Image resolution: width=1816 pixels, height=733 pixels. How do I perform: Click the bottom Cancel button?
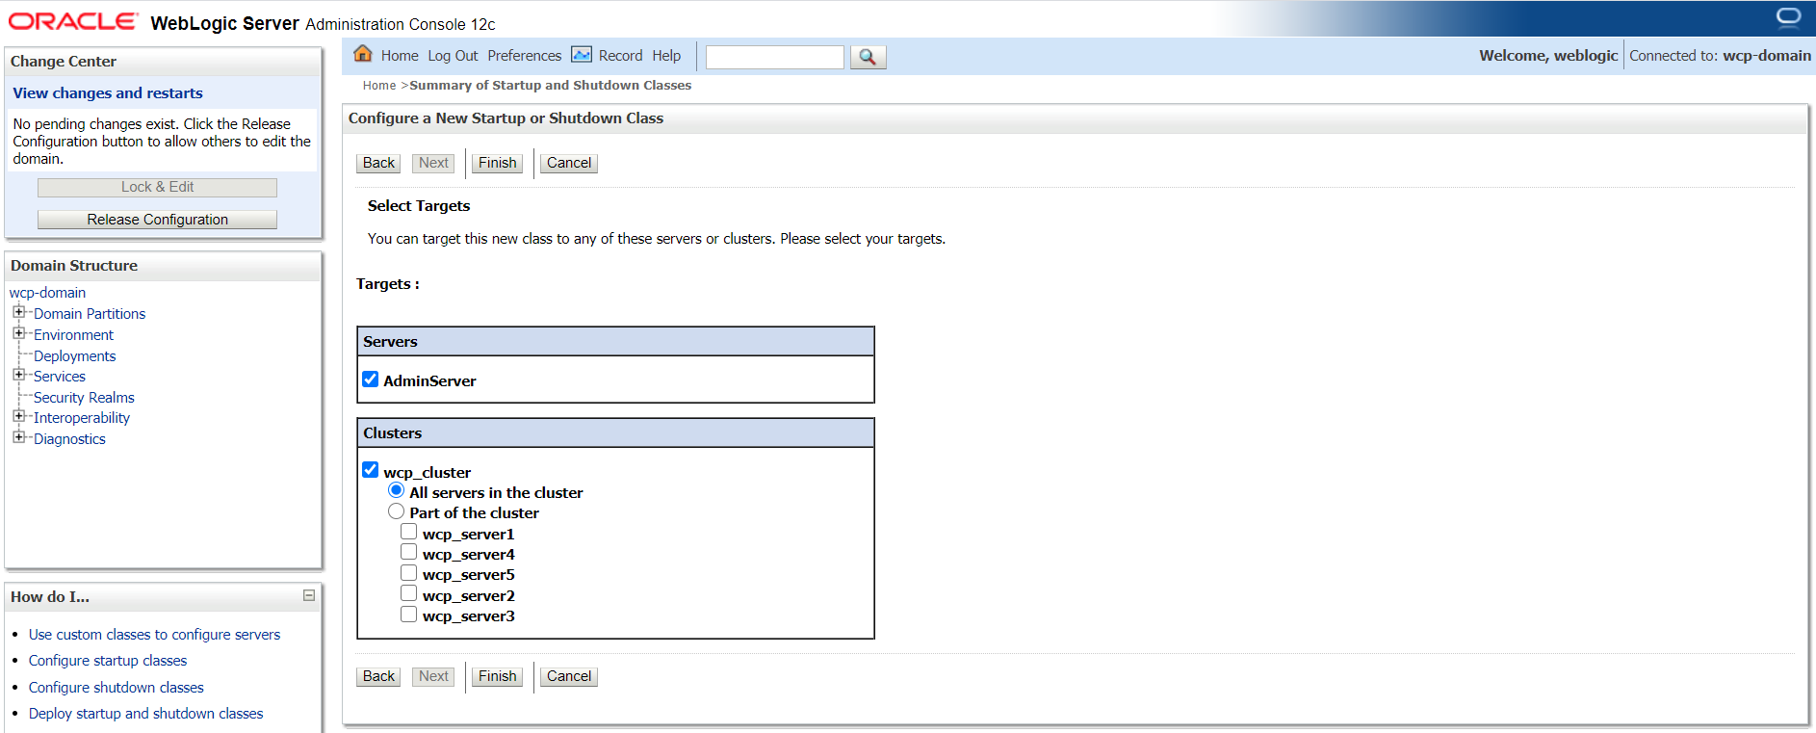569,676
